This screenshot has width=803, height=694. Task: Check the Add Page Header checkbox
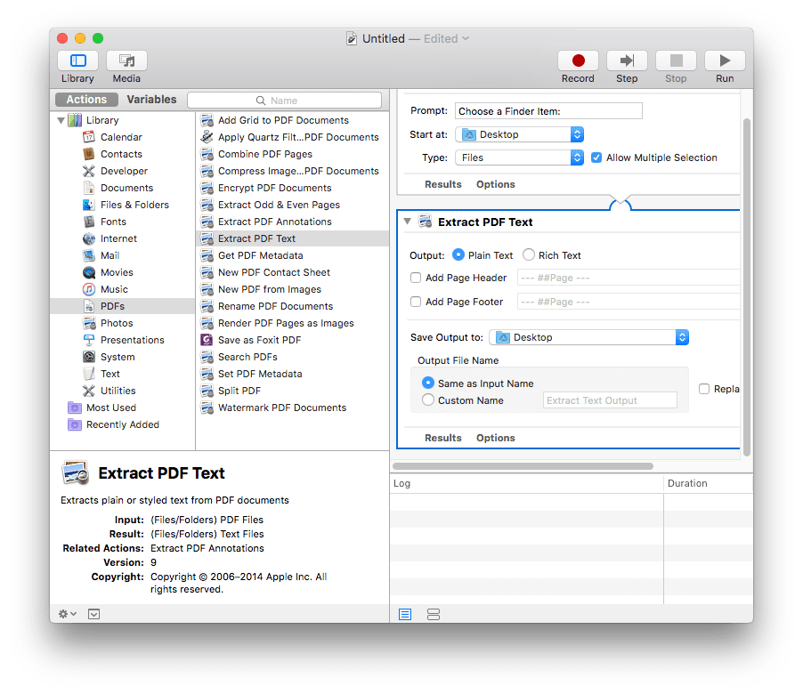[415, 277]
